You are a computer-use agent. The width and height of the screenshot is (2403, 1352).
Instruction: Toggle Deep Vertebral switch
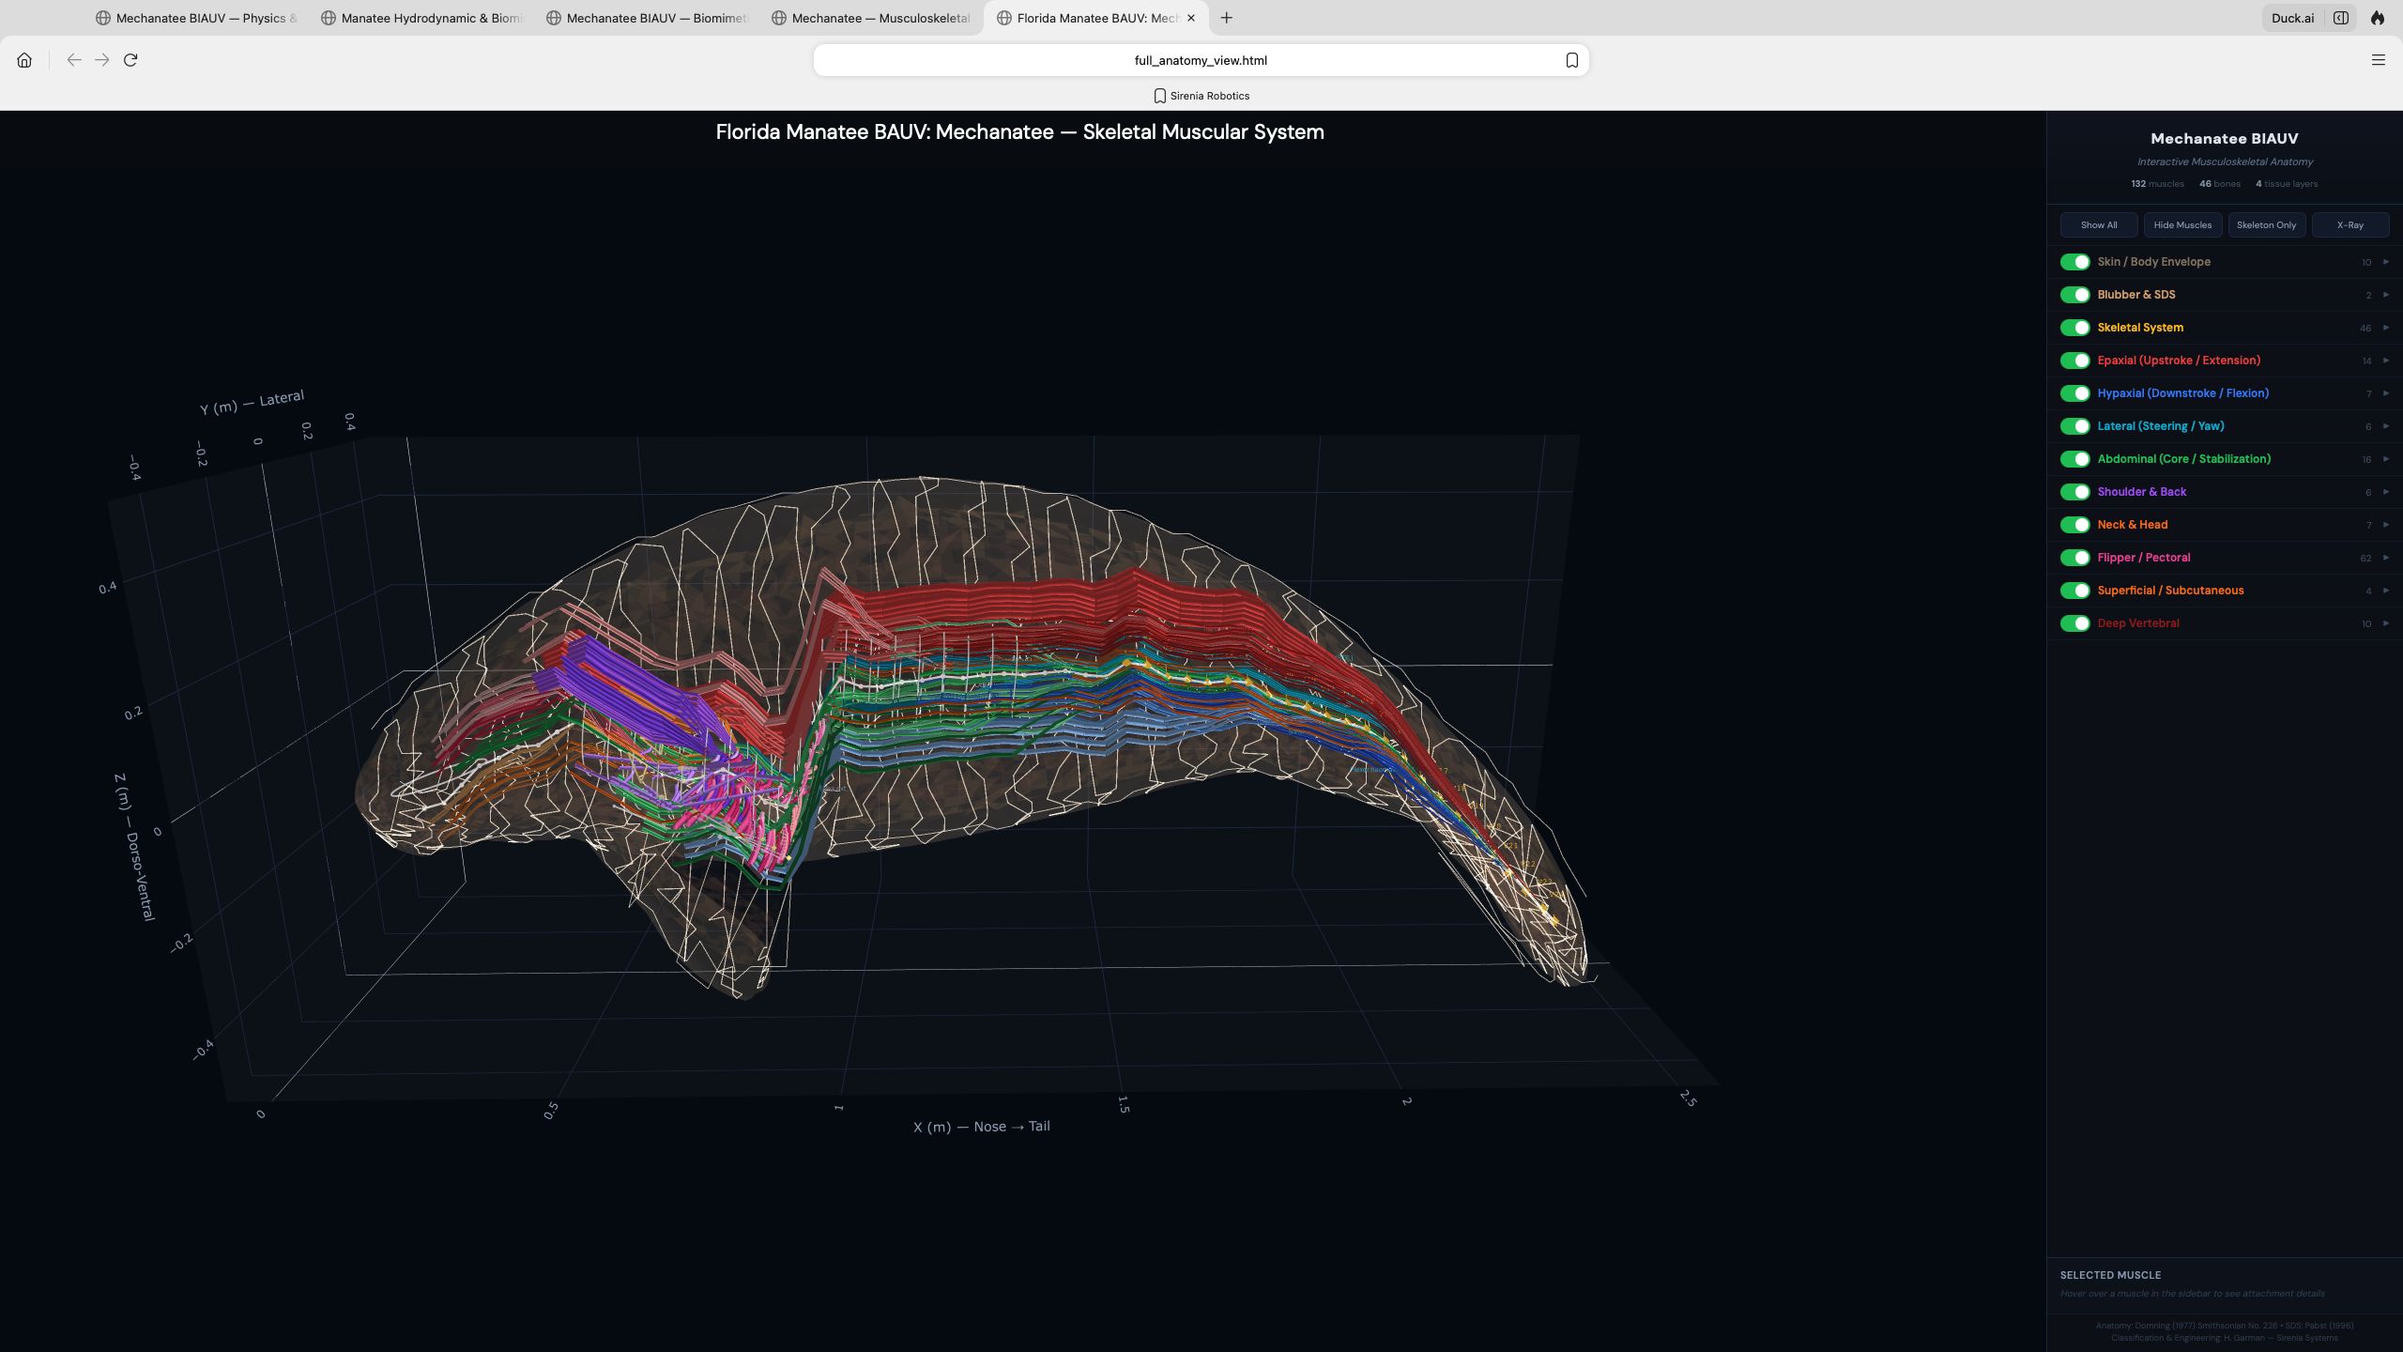click(2074, 623)
